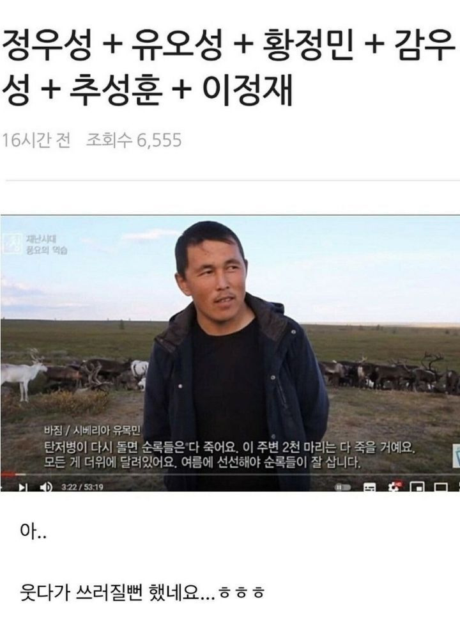Image resolution: width=460 pixels, height=630 pixels.
Task: Click the white reindeer in video
Action: pyautogui.click(x=23, y=374)
